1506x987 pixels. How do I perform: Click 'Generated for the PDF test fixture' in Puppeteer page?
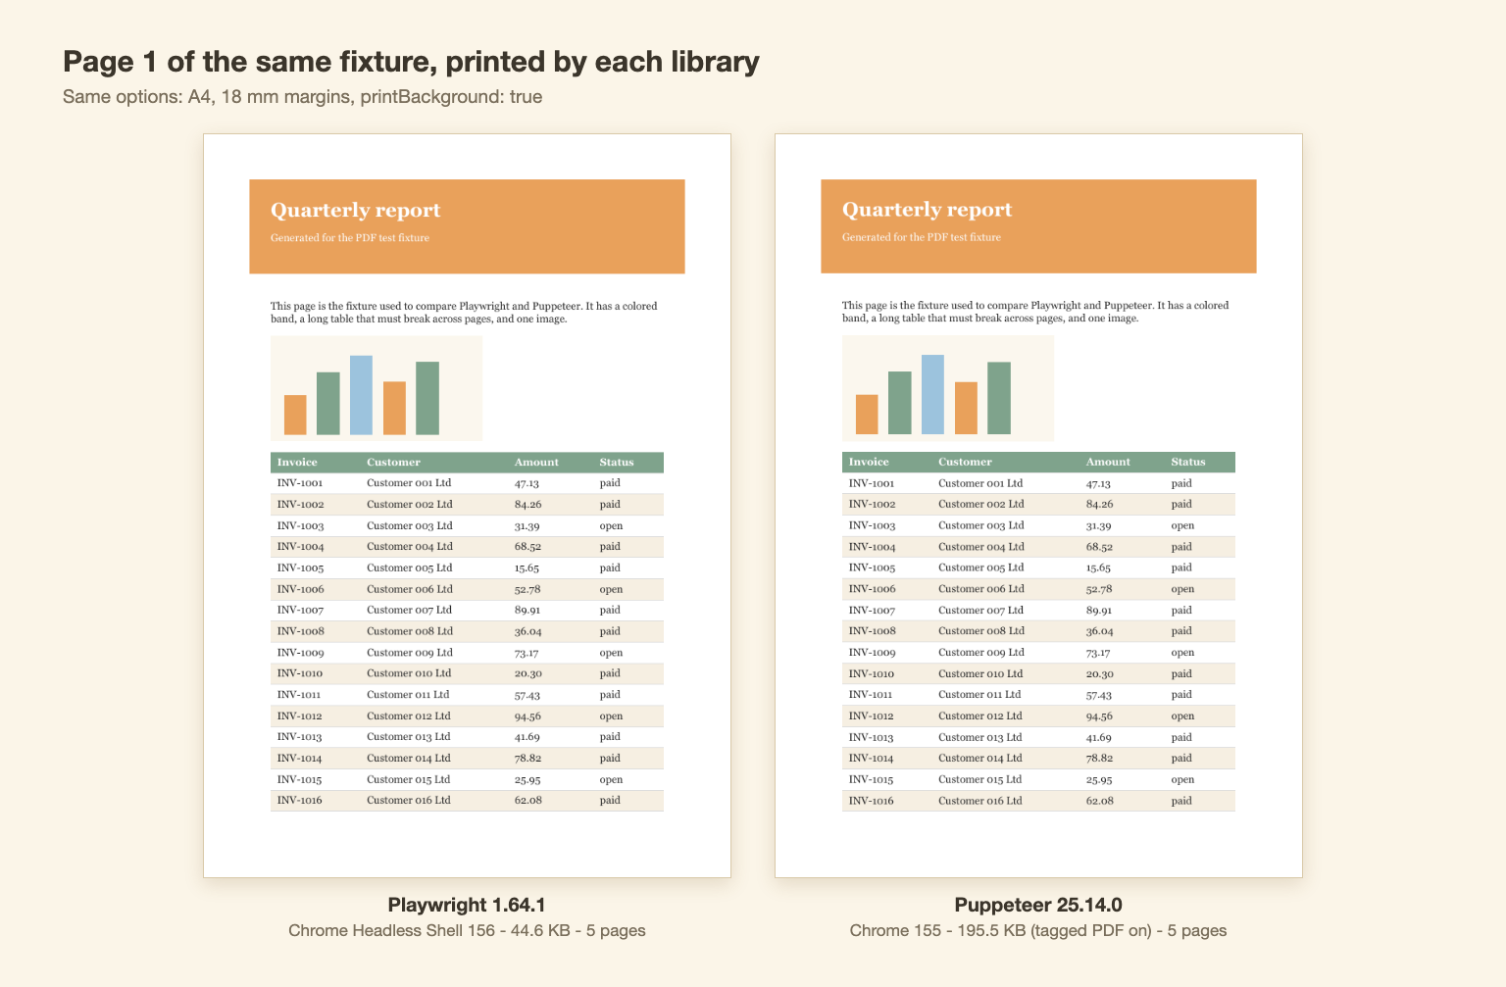[x=922, y=237]
